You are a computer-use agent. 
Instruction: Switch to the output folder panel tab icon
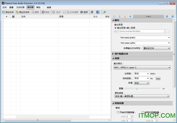pos(114,17)
